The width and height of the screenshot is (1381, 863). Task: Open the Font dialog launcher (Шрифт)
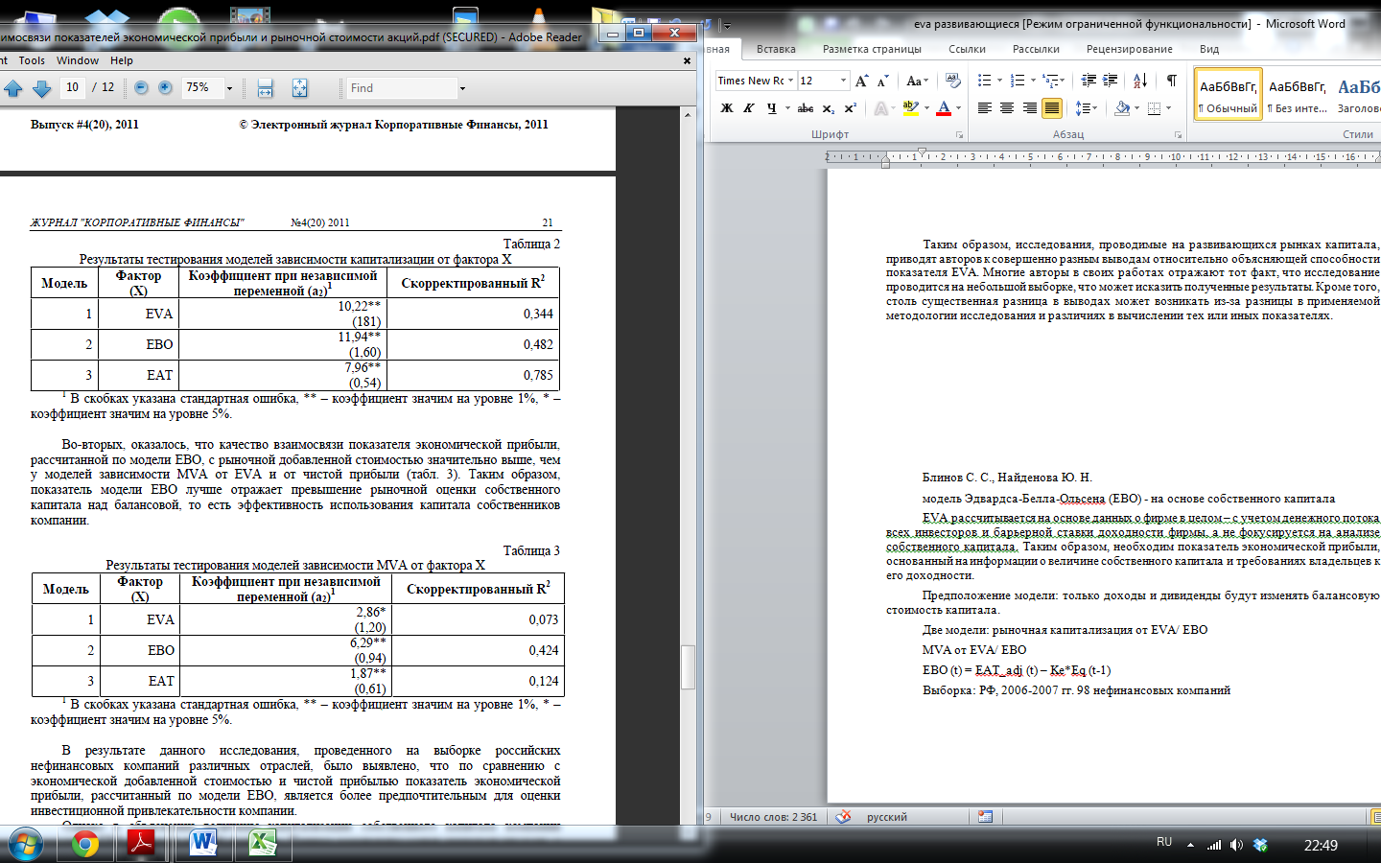pos(959,135)
